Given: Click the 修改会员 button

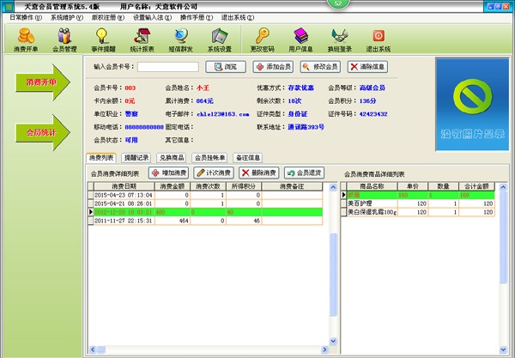Looking at the screenshot, I should pyautogui.click(x=320, y=67).
